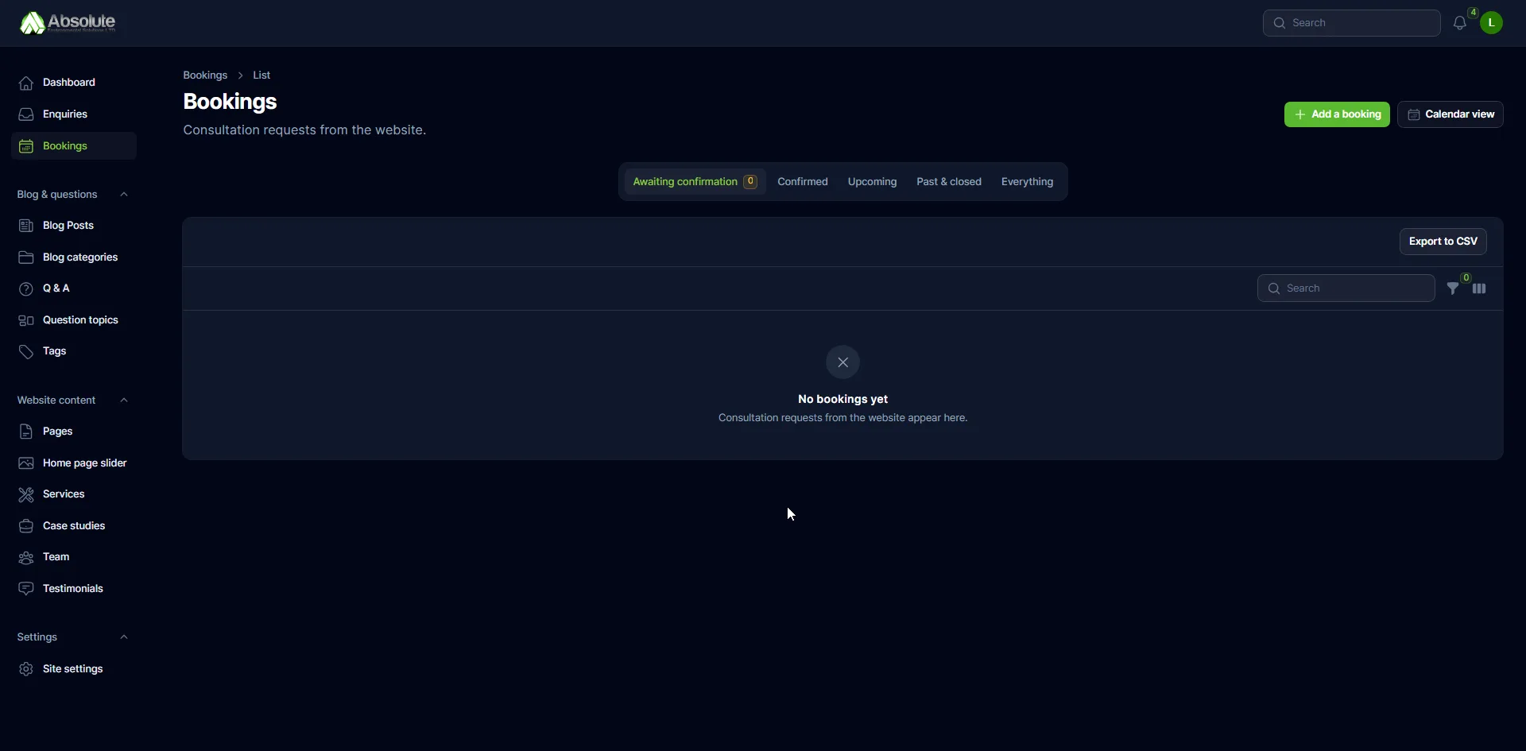Click the Blog categories folder icon

click(x=26, y=257)
